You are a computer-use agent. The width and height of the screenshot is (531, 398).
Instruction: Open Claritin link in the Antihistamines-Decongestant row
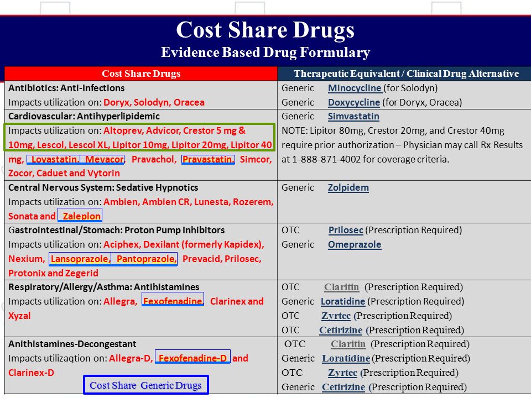point(348,344)
